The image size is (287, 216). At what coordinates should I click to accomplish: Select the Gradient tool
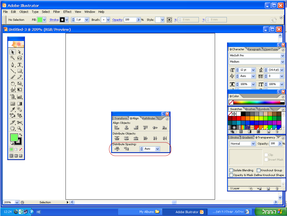coord(20,104)
